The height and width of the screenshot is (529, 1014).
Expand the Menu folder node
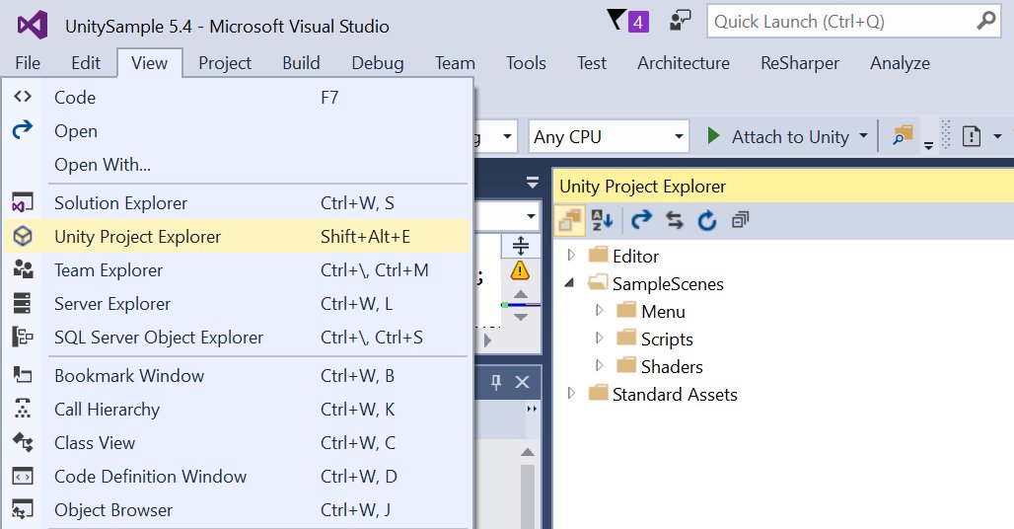(x=600, y=311)
